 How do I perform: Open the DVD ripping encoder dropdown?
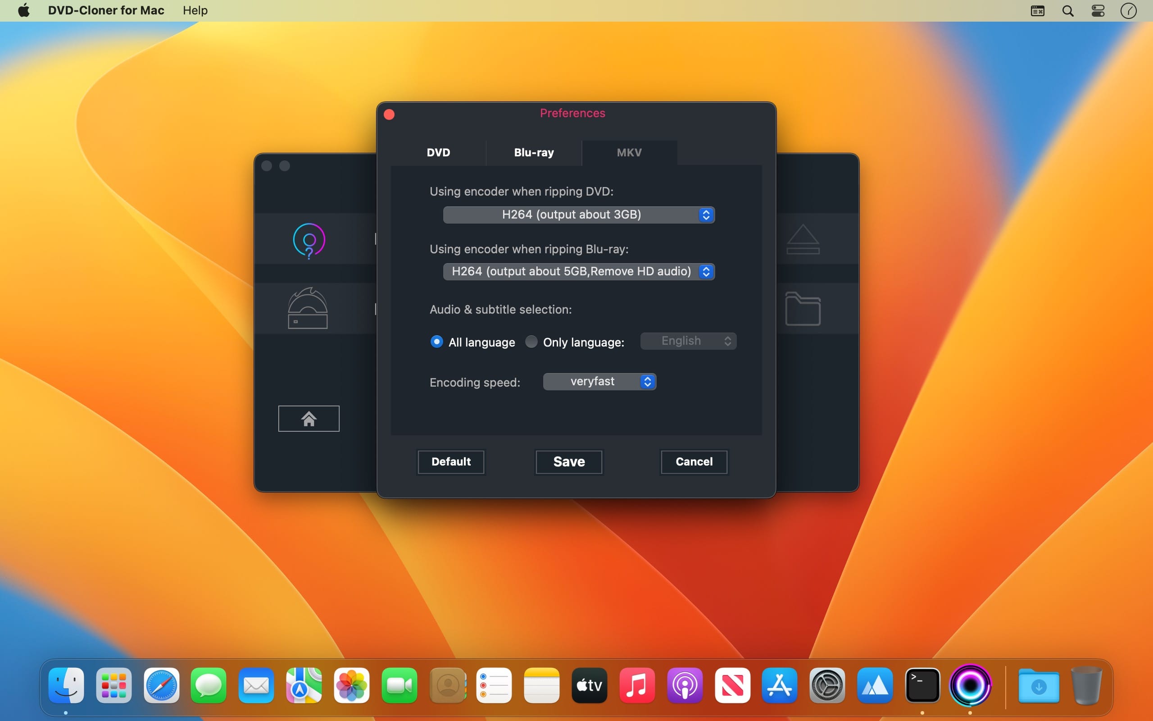pyautogui.click(x=578, y=215)
